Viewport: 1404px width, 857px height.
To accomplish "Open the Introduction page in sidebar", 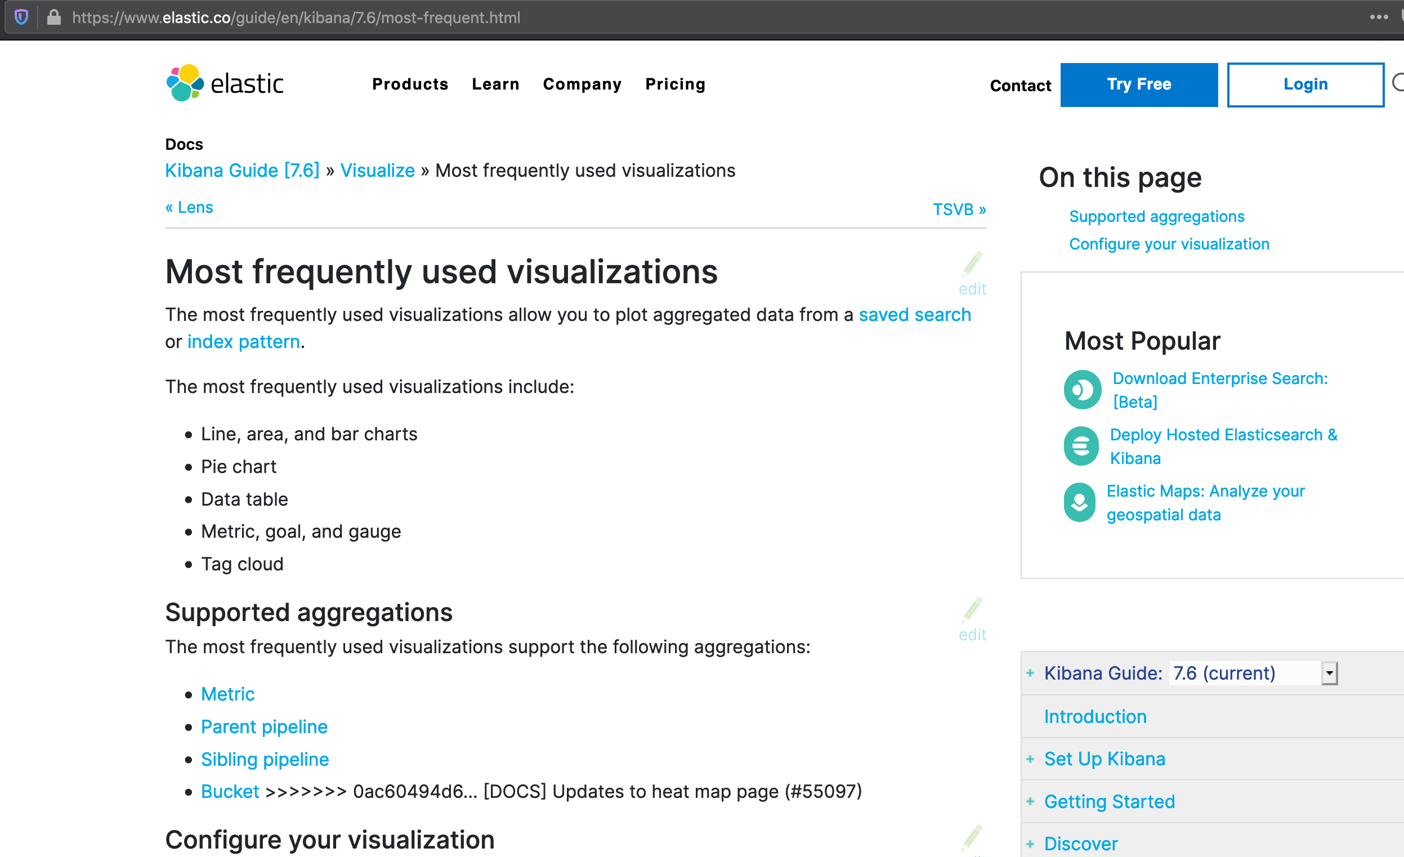I will coord(1095,717).
